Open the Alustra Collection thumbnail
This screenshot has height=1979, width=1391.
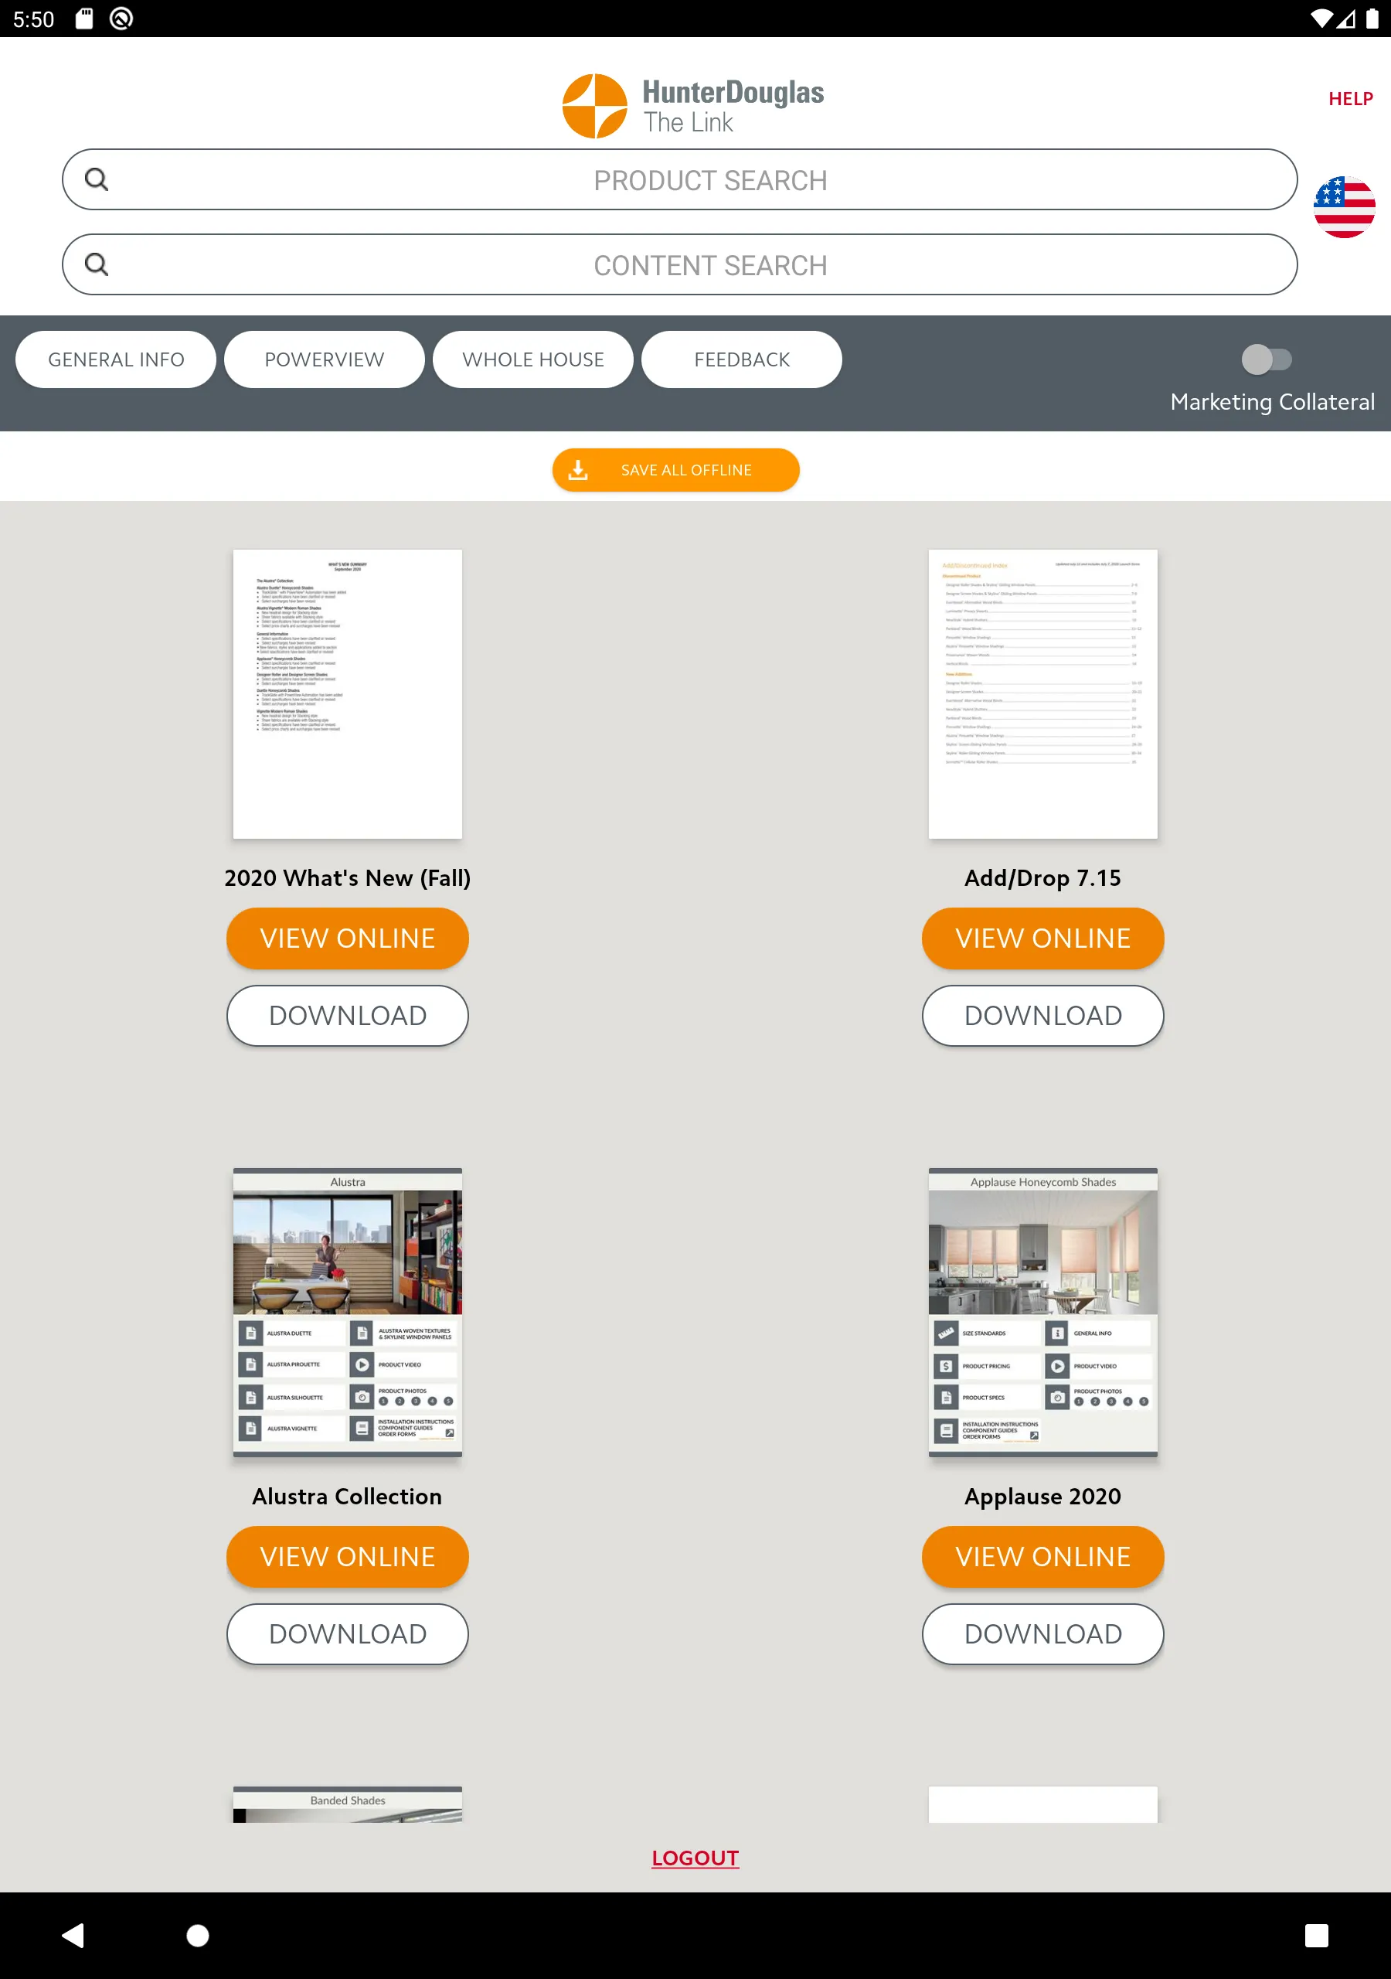(x=347, y=1312)
